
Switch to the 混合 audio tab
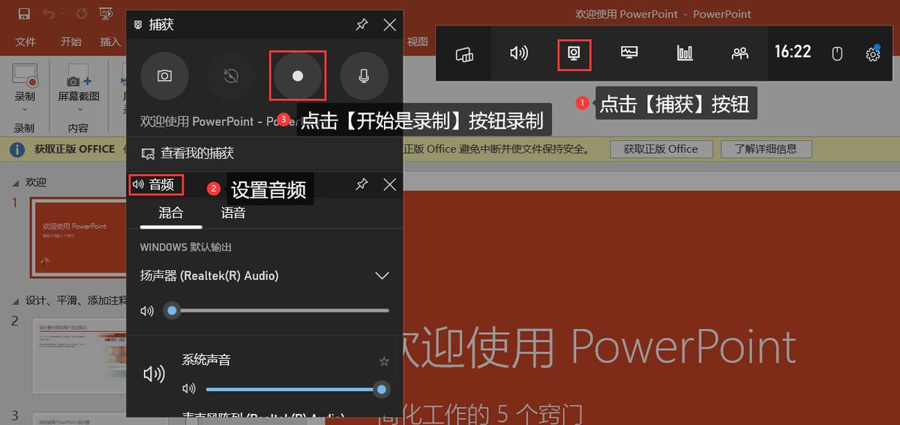click(x=171, y=213)
